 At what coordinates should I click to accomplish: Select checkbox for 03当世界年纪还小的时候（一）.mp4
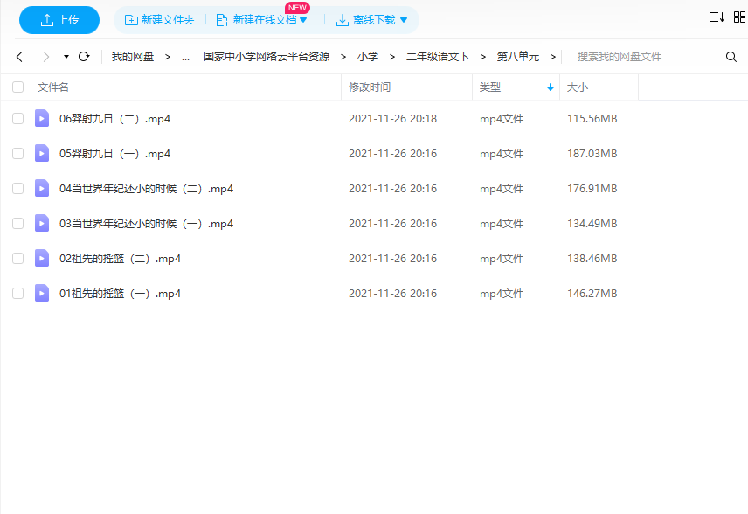(x=18, y=223)
